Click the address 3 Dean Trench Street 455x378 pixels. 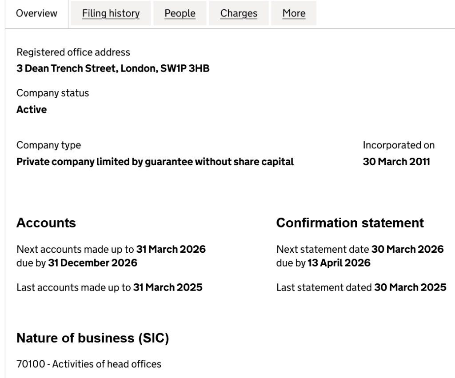(x=113, y=69)
